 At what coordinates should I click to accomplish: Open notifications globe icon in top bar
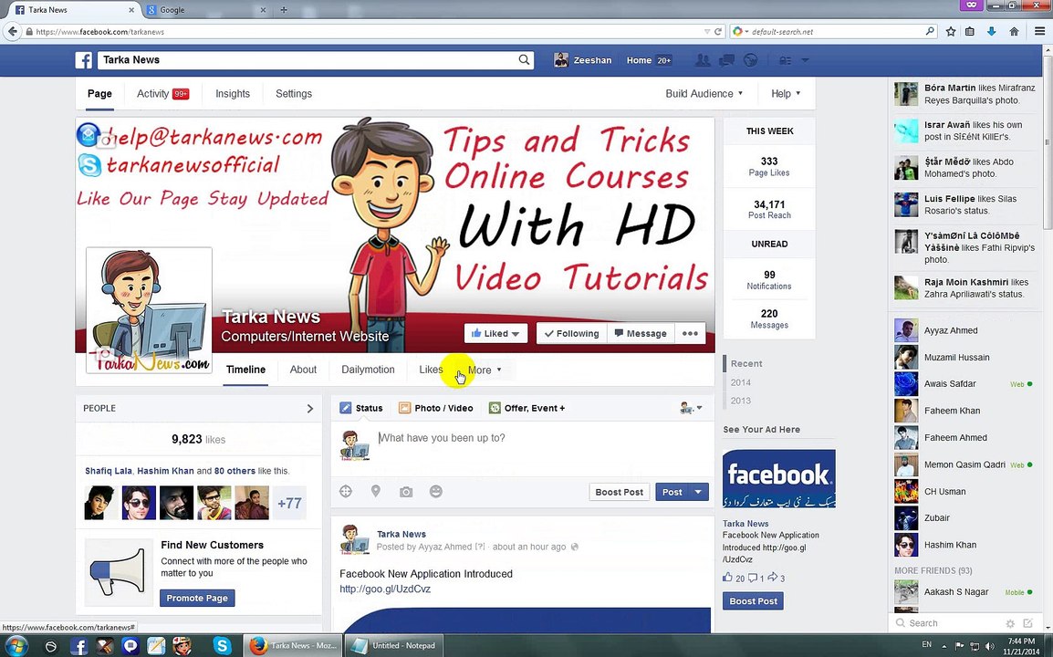coord(750,60)
